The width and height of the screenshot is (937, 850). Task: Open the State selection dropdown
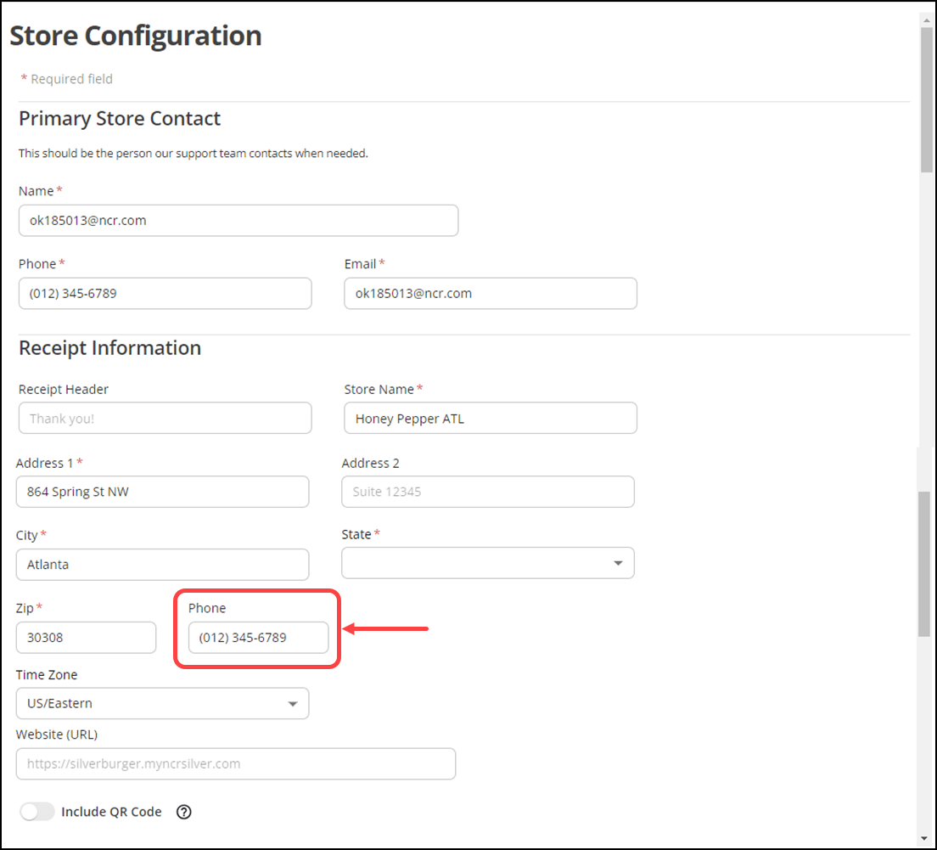pos(488,563)
